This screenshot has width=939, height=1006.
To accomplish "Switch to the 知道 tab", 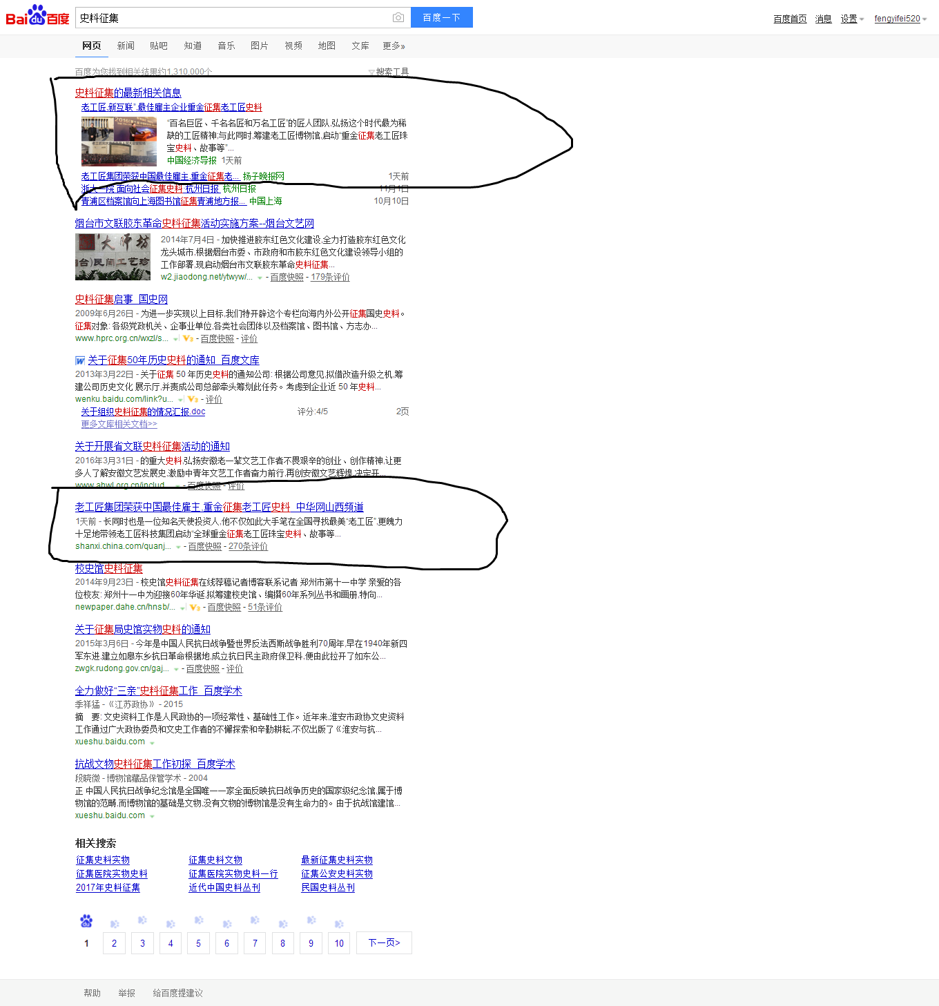I will click(193, 46).
